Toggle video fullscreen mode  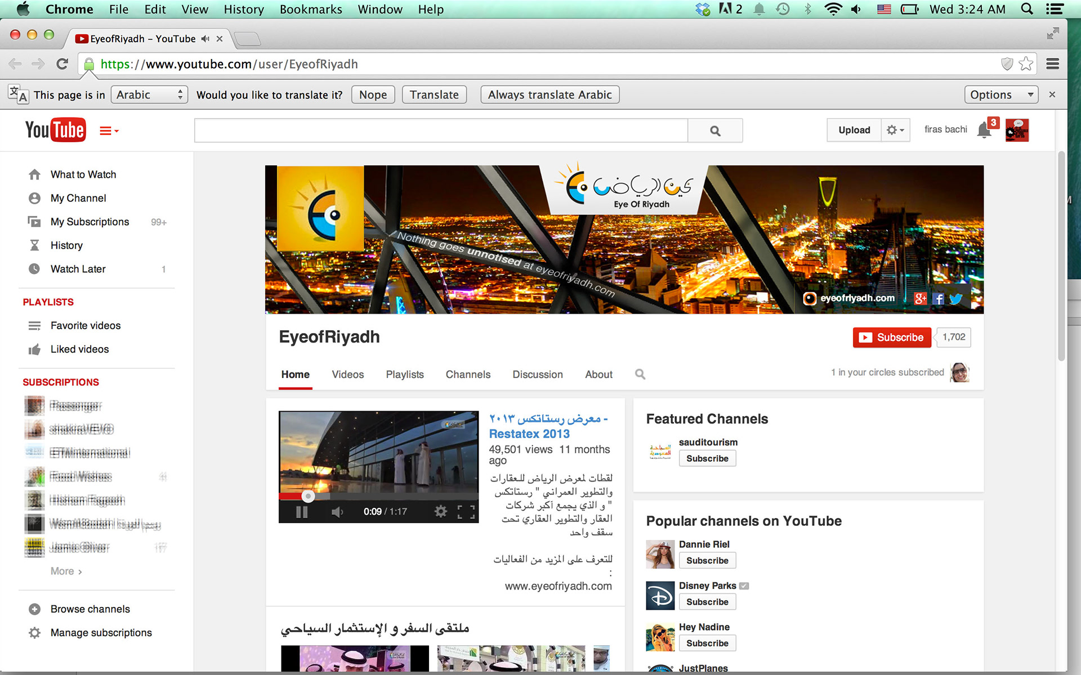466,512
